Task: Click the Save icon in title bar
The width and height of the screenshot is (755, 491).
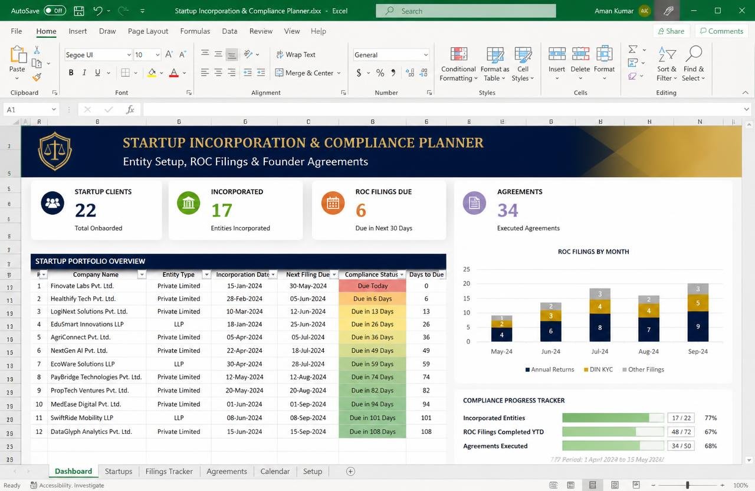Action: tap(78, 11)
